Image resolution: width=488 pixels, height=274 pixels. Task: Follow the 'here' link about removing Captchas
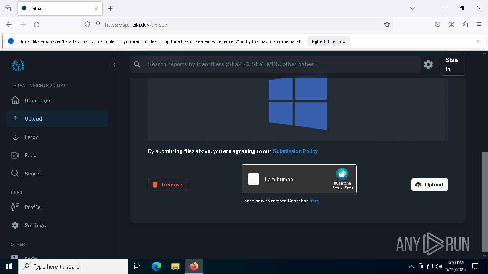pyautogui.click(x=314, y=201)
